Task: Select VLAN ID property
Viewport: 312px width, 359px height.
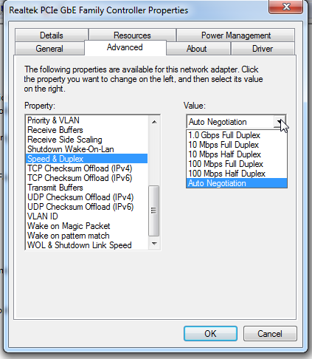Action: (x=86, y=216)
